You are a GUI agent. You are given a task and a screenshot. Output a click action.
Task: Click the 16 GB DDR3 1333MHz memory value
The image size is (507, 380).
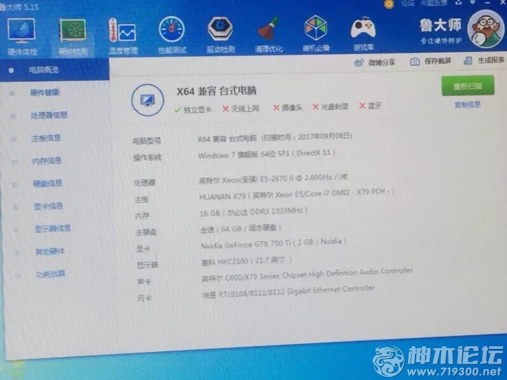click(x=254, y=212)
